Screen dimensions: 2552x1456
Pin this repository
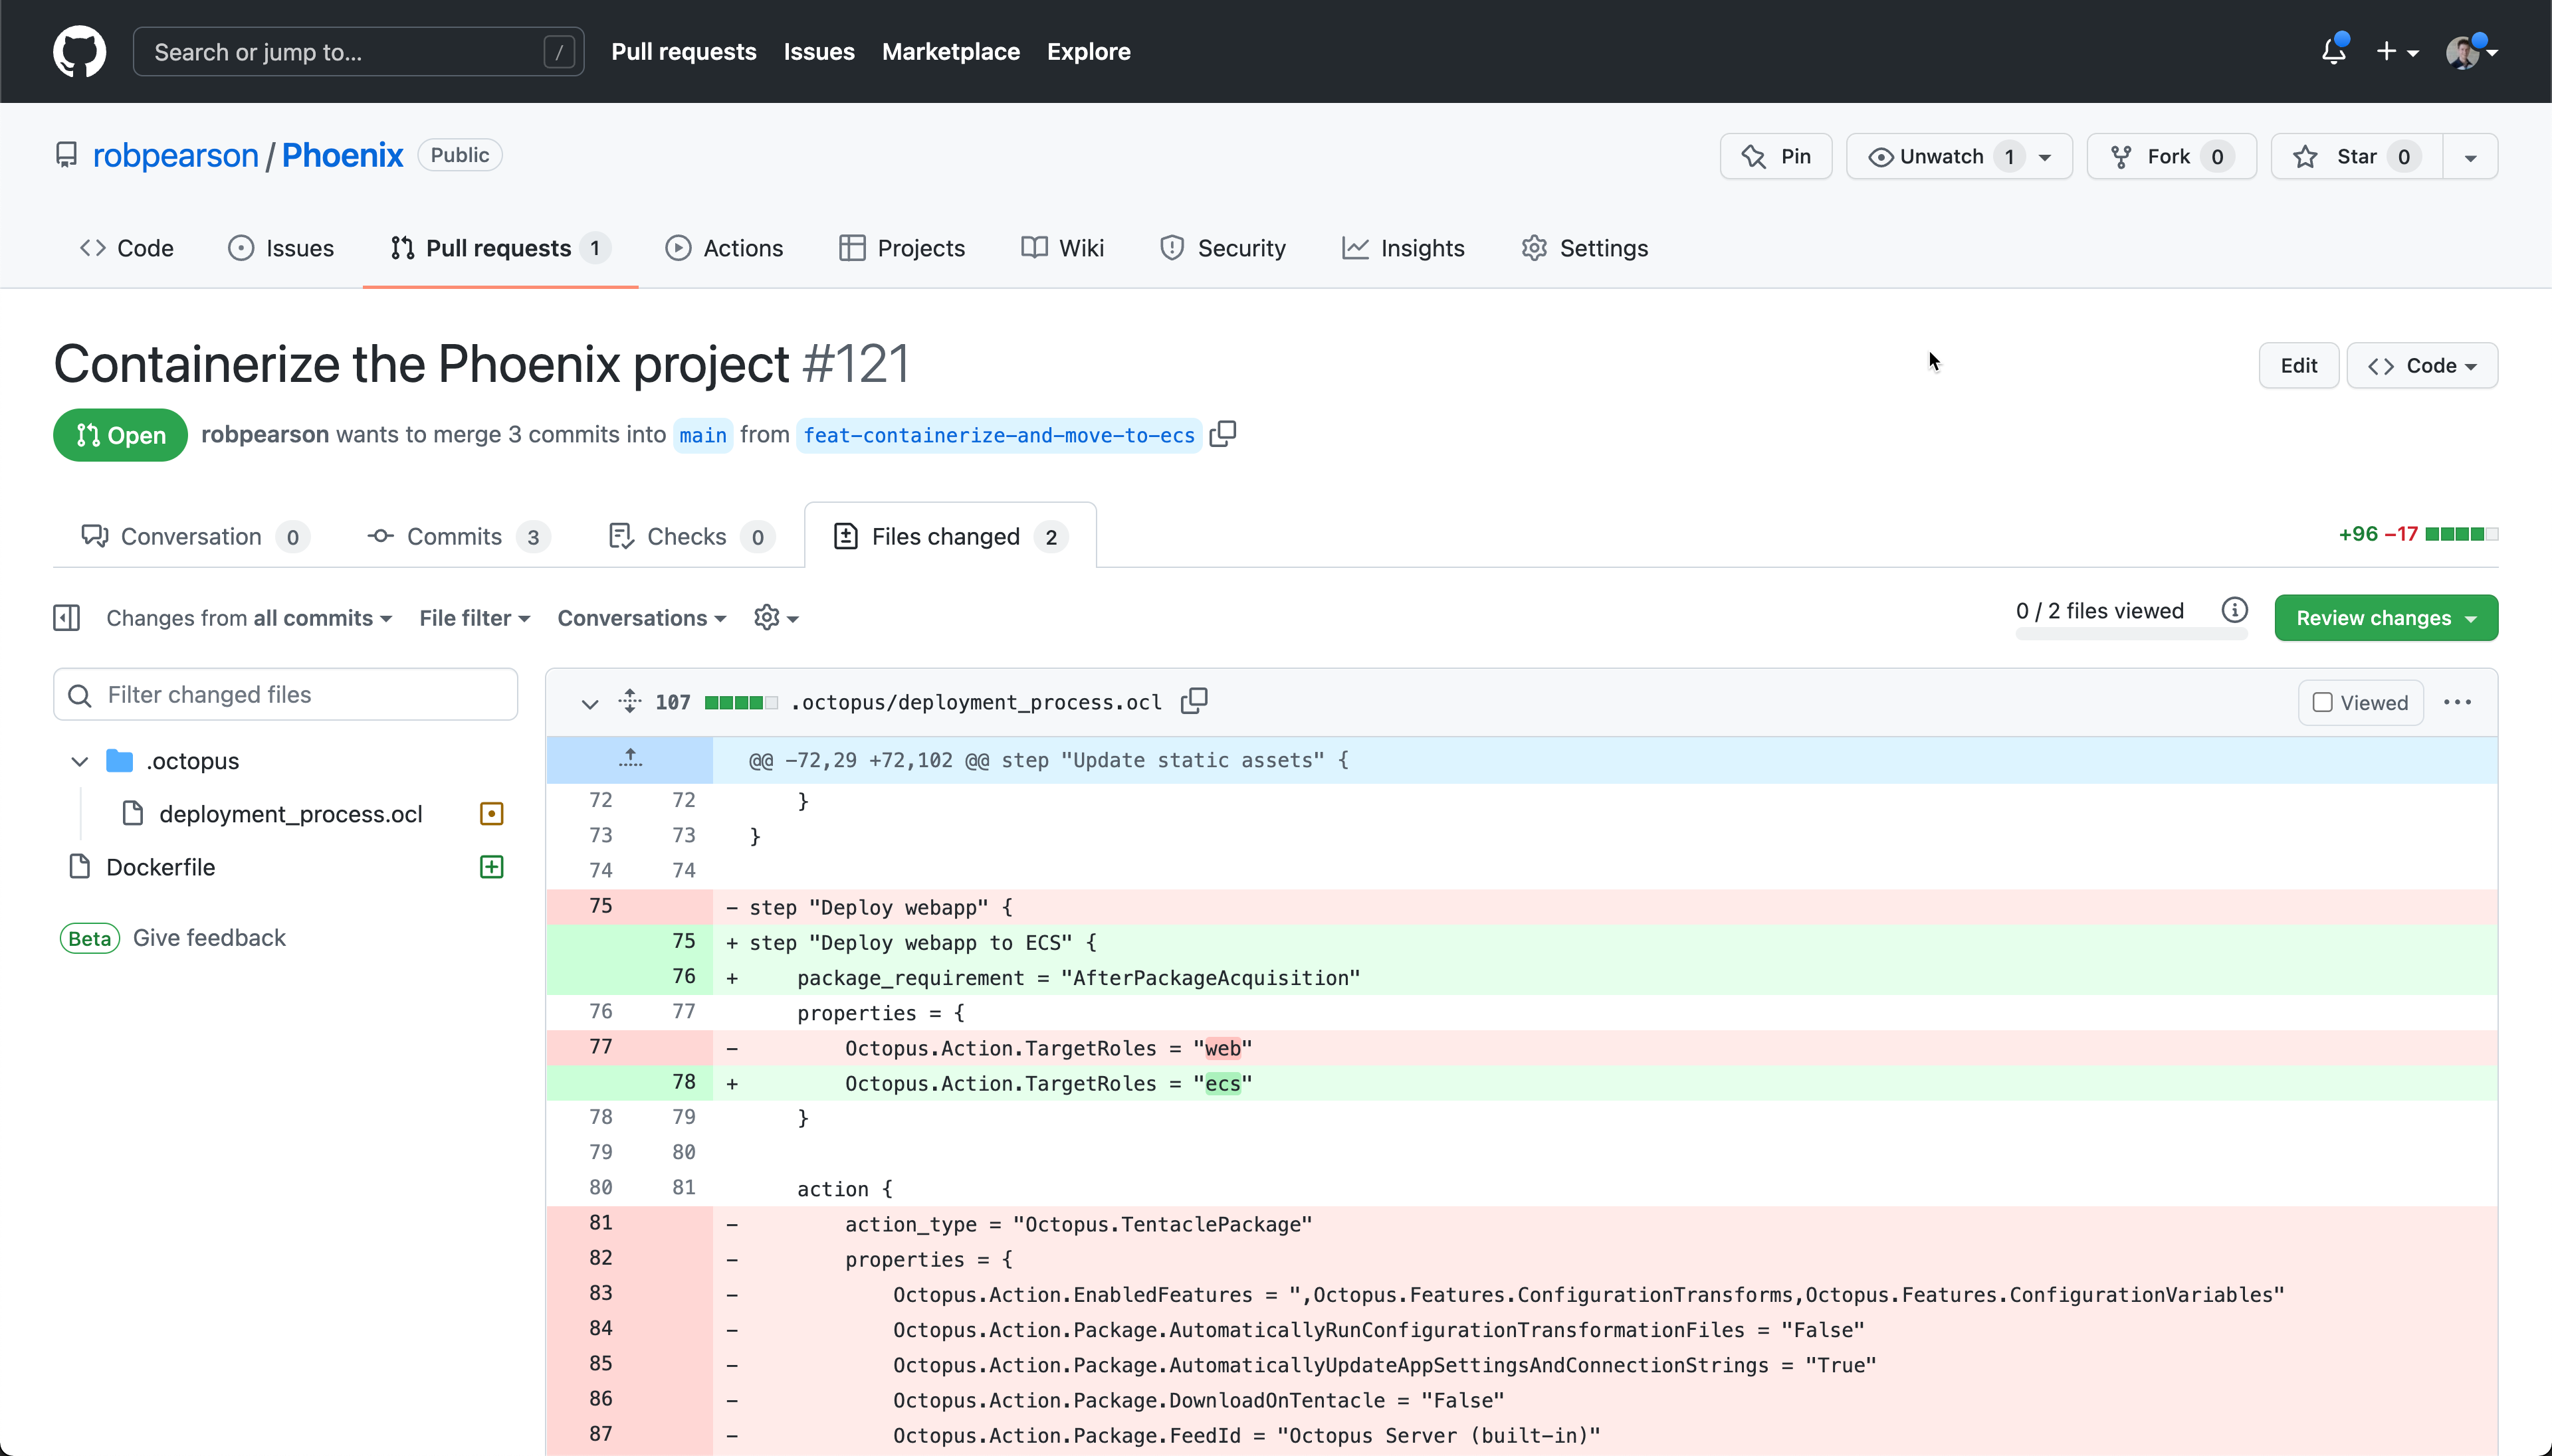pyautogui.click(x=1776, y=155)
